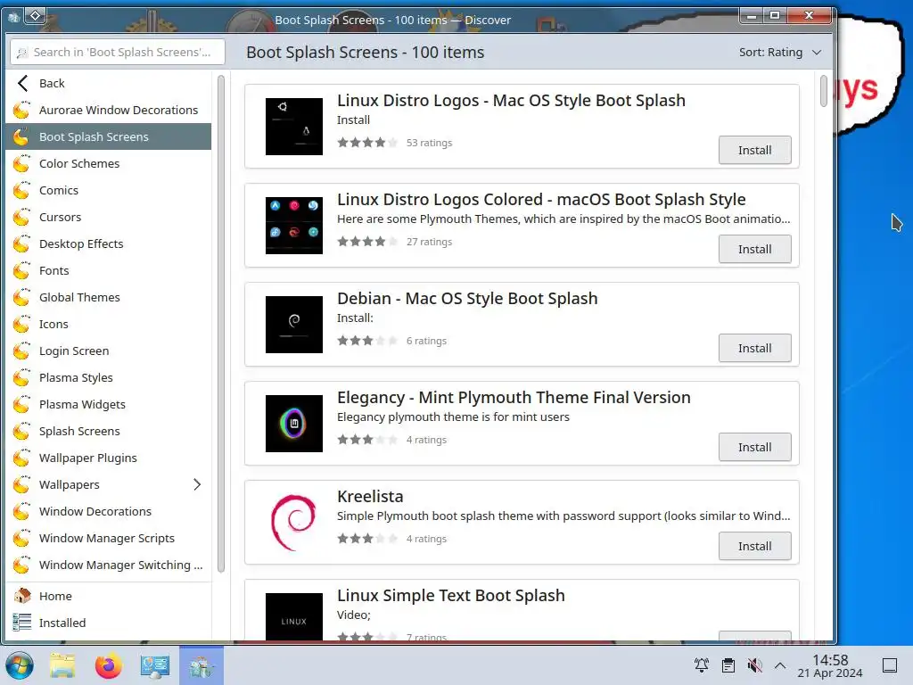This screenshot has width=913, height=685.
Task: Open the Wallpaper Plugins category
Action: point(109,458)
